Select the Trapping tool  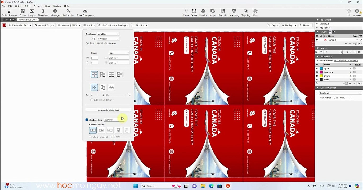click(246, 13)
